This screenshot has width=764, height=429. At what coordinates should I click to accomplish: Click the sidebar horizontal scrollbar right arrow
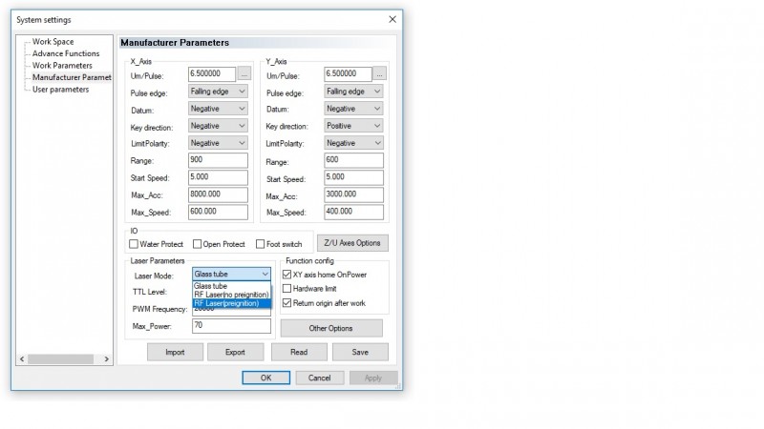click(x=107, y=359)
